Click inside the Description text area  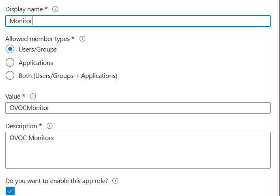[138, 150]
